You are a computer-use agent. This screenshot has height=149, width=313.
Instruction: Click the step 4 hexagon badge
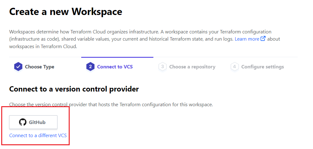point(235,67)
